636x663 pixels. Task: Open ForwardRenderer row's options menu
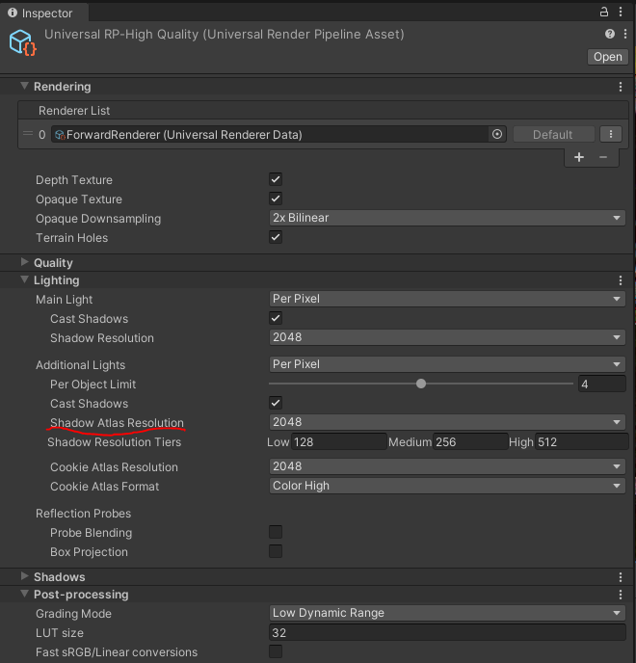click(611, 135)
